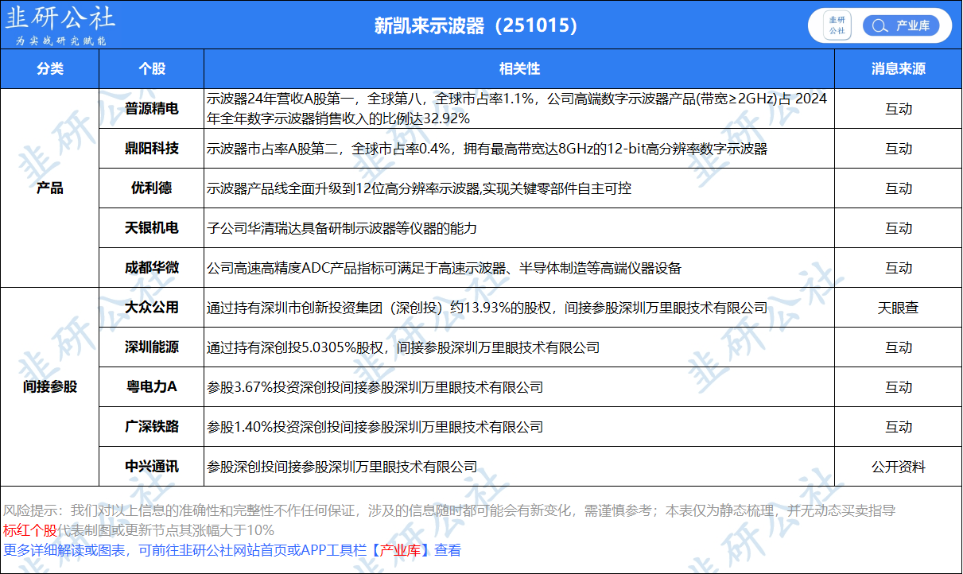The width and height of the screenshot is (963, 574).
Task: Select the 粤电力A stock cell
Action: [x=151, y=387]
